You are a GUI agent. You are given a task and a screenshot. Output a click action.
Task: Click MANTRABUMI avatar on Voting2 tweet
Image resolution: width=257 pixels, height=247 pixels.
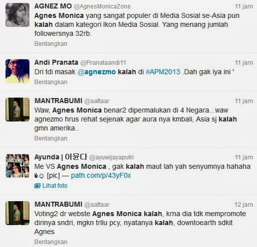17,213
